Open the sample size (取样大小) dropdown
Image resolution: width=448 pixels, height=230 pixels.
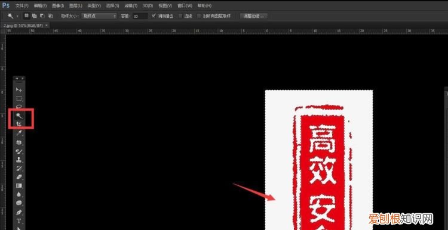(x=99, y=16)
